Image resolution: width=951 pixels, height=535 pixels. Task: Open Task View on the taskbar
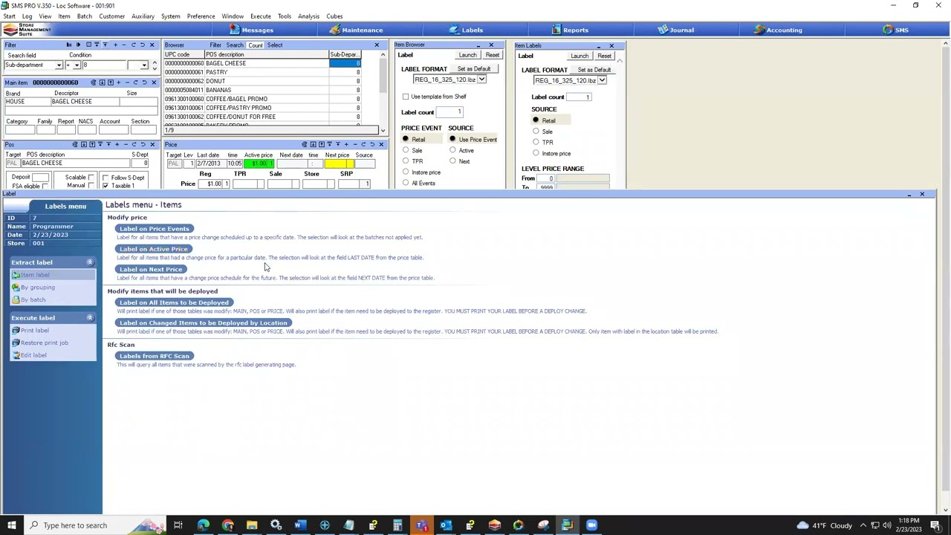[178, 525]
